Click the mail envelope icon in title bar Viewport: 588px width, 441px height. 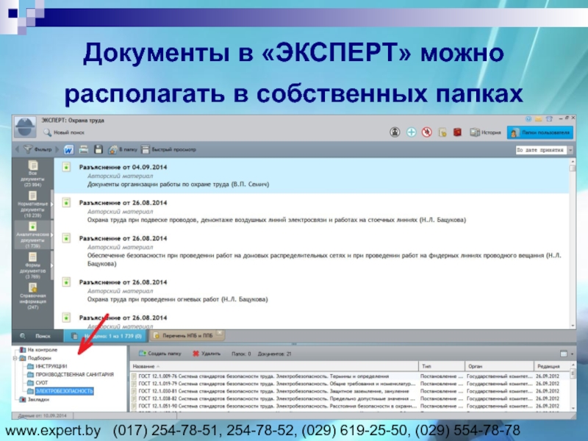[539, 119]
